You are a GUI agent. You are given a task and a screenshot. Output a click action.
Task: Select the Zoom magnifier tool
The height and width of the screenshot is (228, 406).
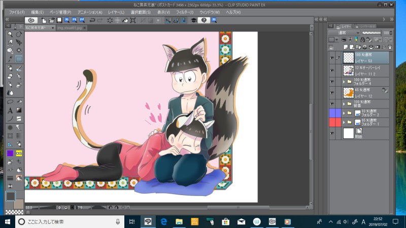10,34
